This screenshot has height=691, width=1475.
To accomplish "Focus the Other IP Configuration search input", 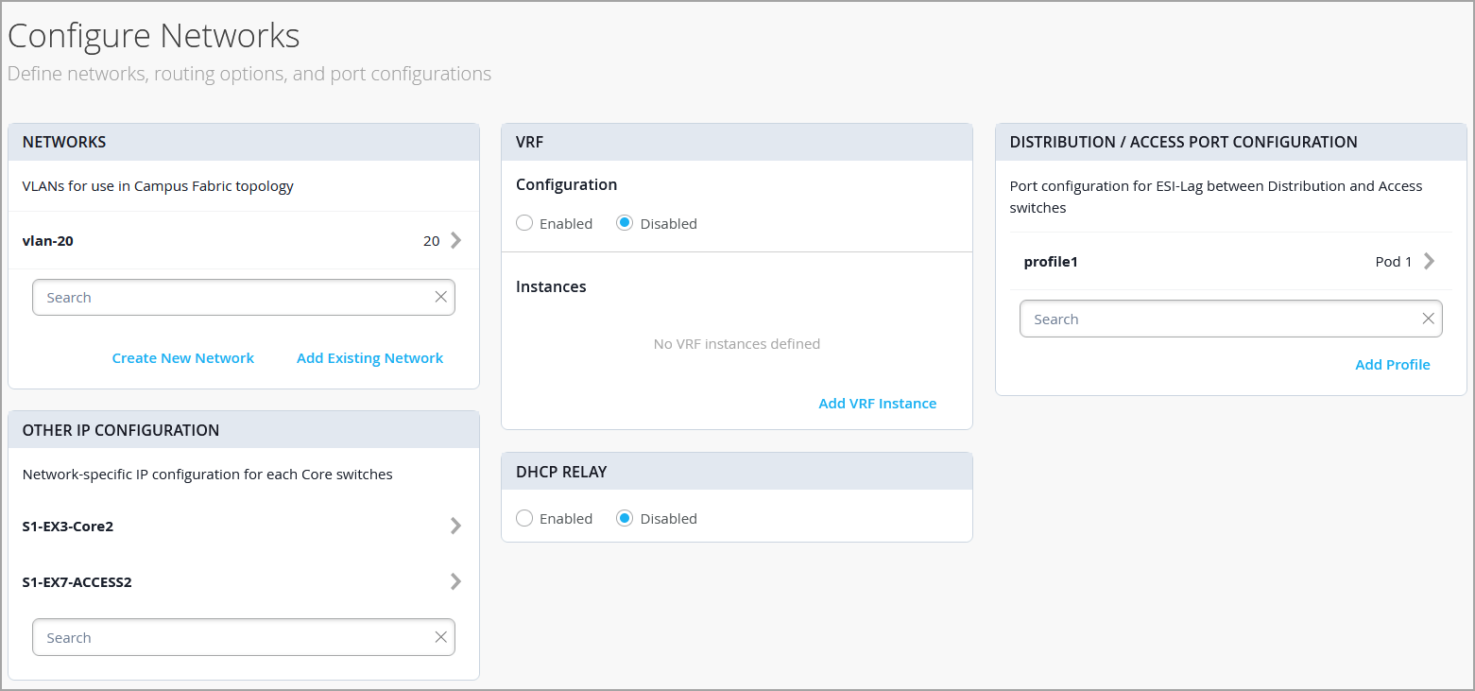I will (244, 637).
